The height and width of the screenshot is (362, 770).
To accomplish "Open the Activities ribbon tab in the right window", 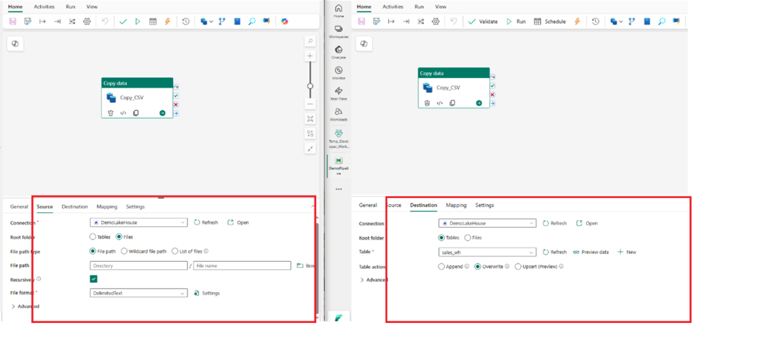I will pos(393,7).
